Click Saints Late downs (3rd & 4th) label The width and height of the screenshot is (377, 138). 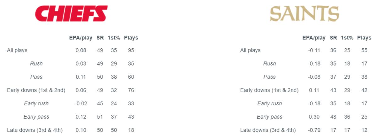(268, 130)
